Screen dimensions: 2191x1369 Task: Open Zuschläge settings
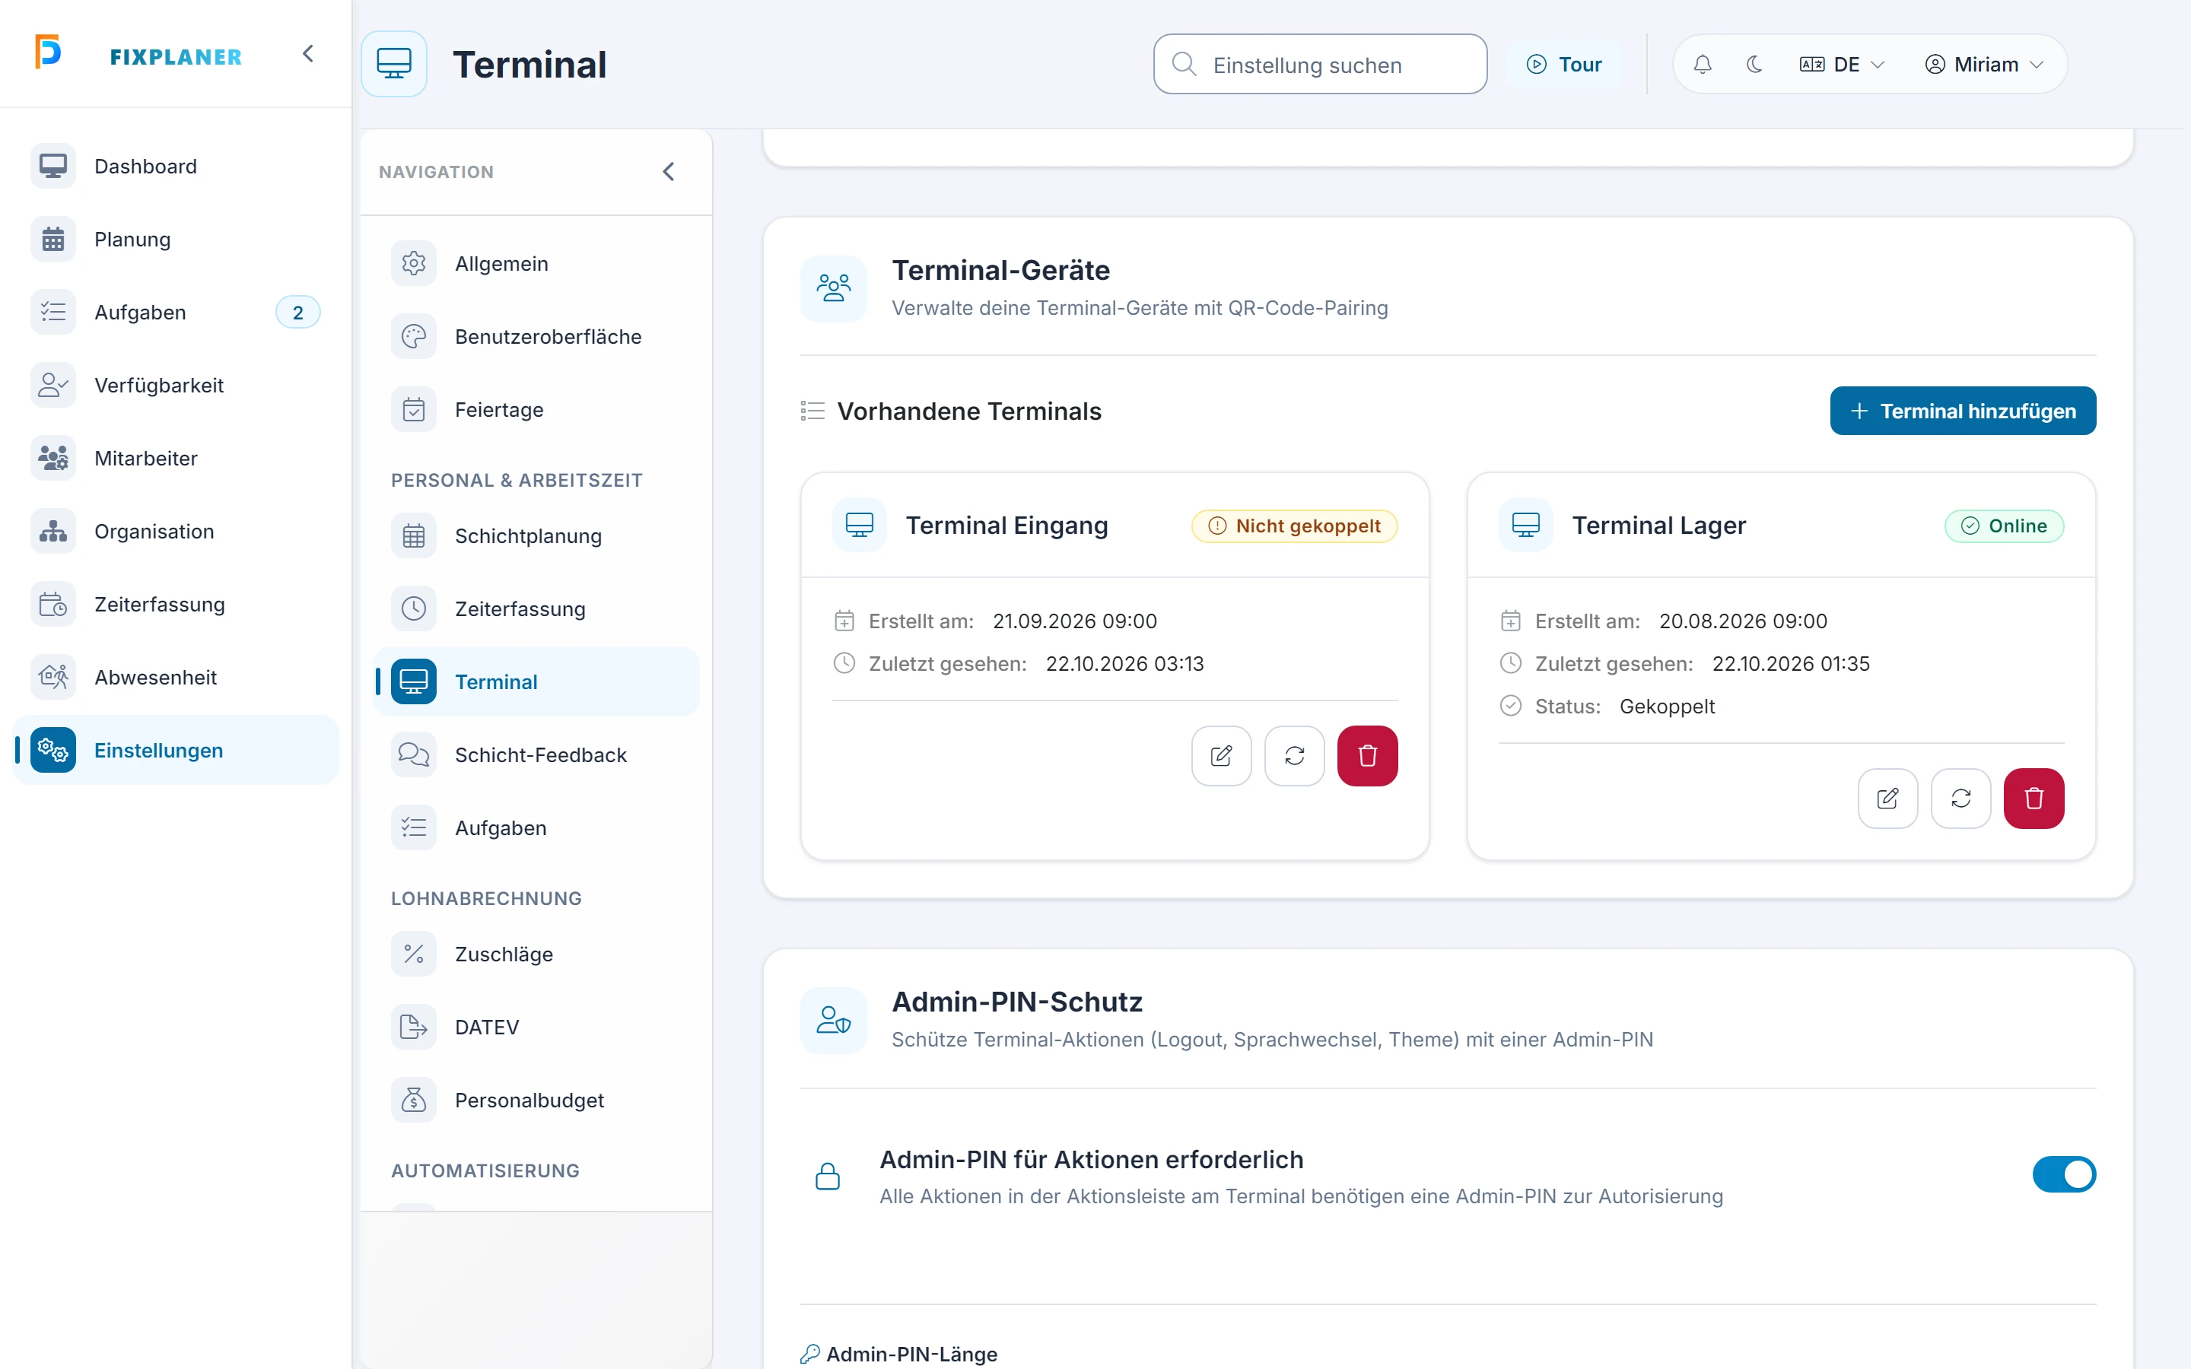click(x=536, y=954)
